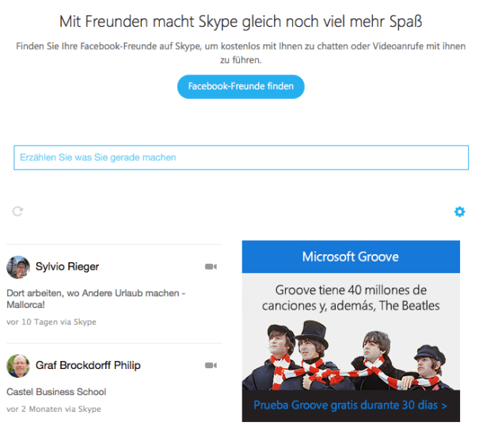Start video call with Graf Brockdorff Philip
Screen dimensions: 479x430
tap(211, 365)
